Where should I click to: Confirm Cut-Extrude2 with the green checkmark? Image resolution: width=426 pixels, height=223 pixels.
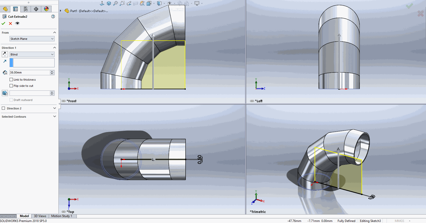coord(3,23)
